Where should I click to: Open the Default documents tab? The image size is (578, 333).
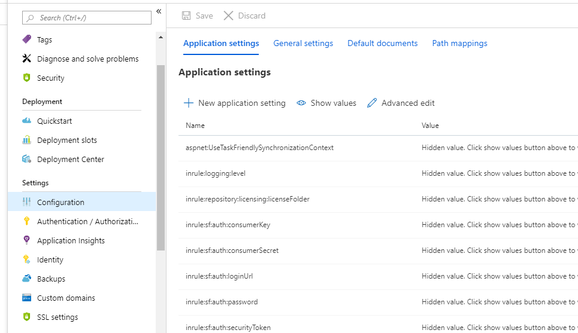tap(382, 43)
